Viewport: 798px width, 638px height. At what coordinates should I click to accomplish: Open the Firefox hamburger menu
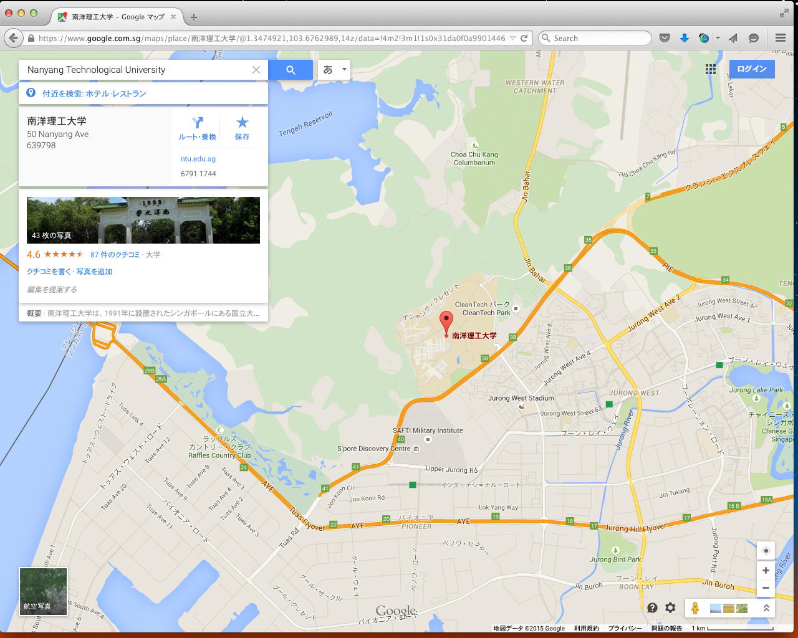781,38
